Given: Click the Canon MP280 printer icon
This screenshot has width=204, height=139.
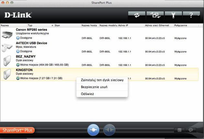Looking at the screenshot, I should click(x=7, y=35).
